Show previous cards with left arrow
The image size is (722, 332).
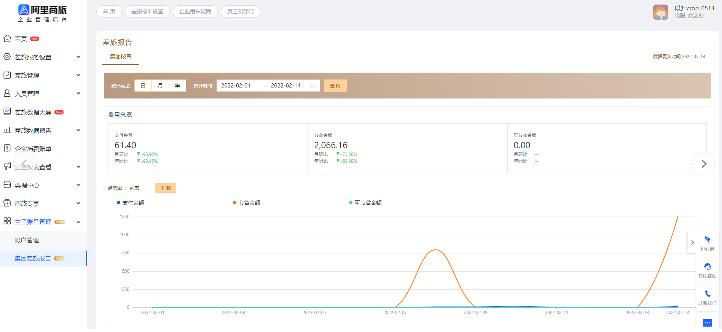tap(24, 164)
